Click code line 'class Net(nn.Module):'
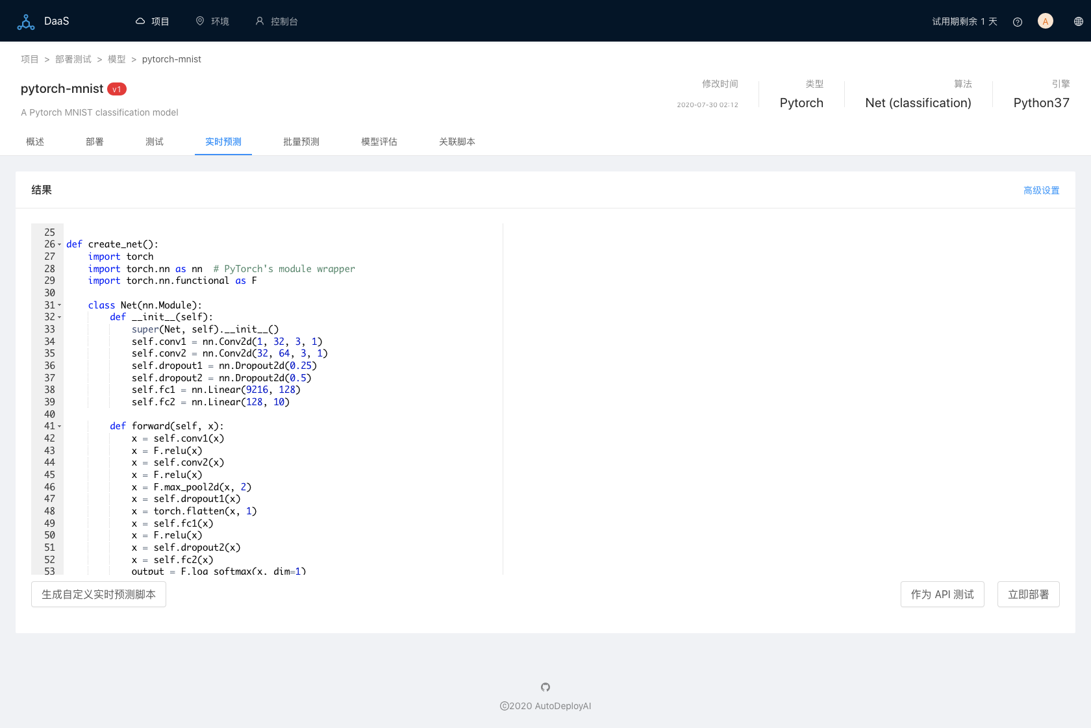The width and height of the screenshot is (1091, 728). (145, 305)
